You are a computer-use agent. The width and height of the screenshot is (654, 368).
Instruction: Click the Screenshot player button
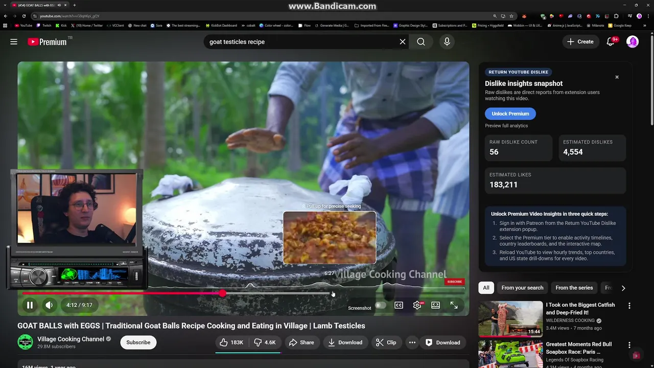point(359,308)
